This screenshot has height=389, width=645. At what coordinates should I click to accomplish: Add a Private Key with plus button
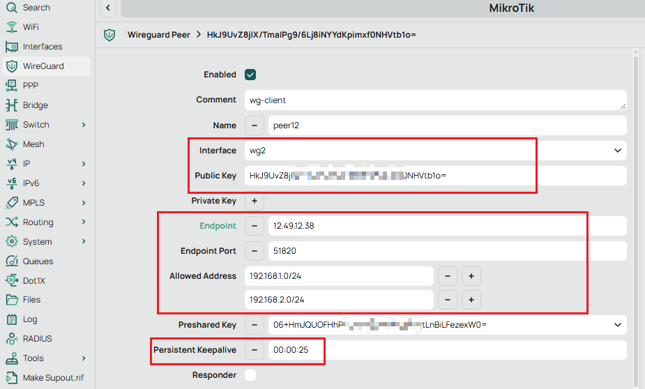pyautogui.click(x=255, y=201)
